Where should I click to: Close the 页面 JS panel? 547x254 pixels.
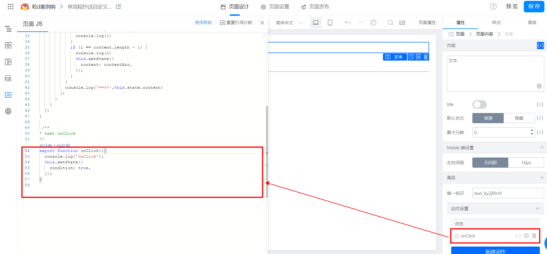262,23
